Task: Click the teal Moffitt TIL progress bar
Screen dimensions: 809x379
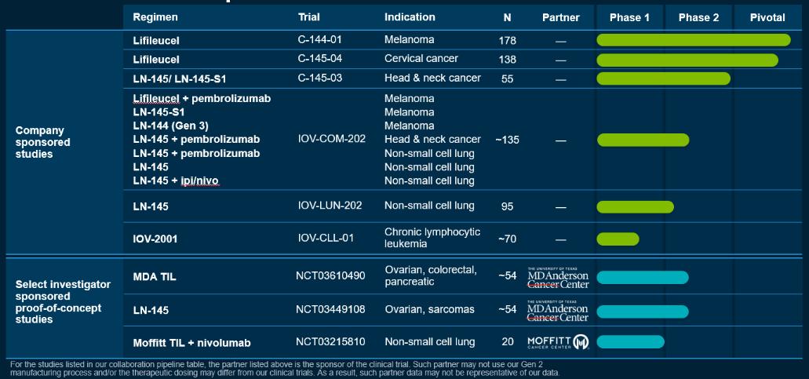Action: [x=630, y=341]
